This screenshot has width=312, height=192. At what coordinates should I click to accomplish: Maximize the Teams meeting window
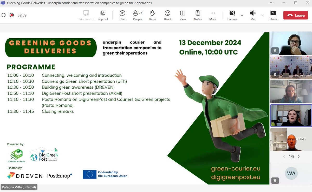pos(296,3)
